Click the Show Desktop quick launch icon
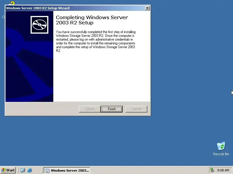The image size is (233, 174). (23, 170)
